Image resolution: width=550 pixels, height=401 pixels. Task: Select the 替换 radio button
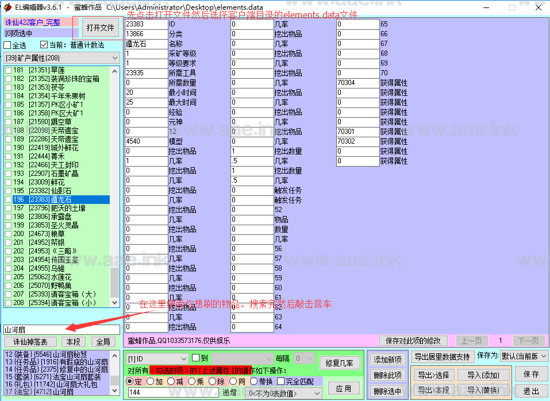253,381
